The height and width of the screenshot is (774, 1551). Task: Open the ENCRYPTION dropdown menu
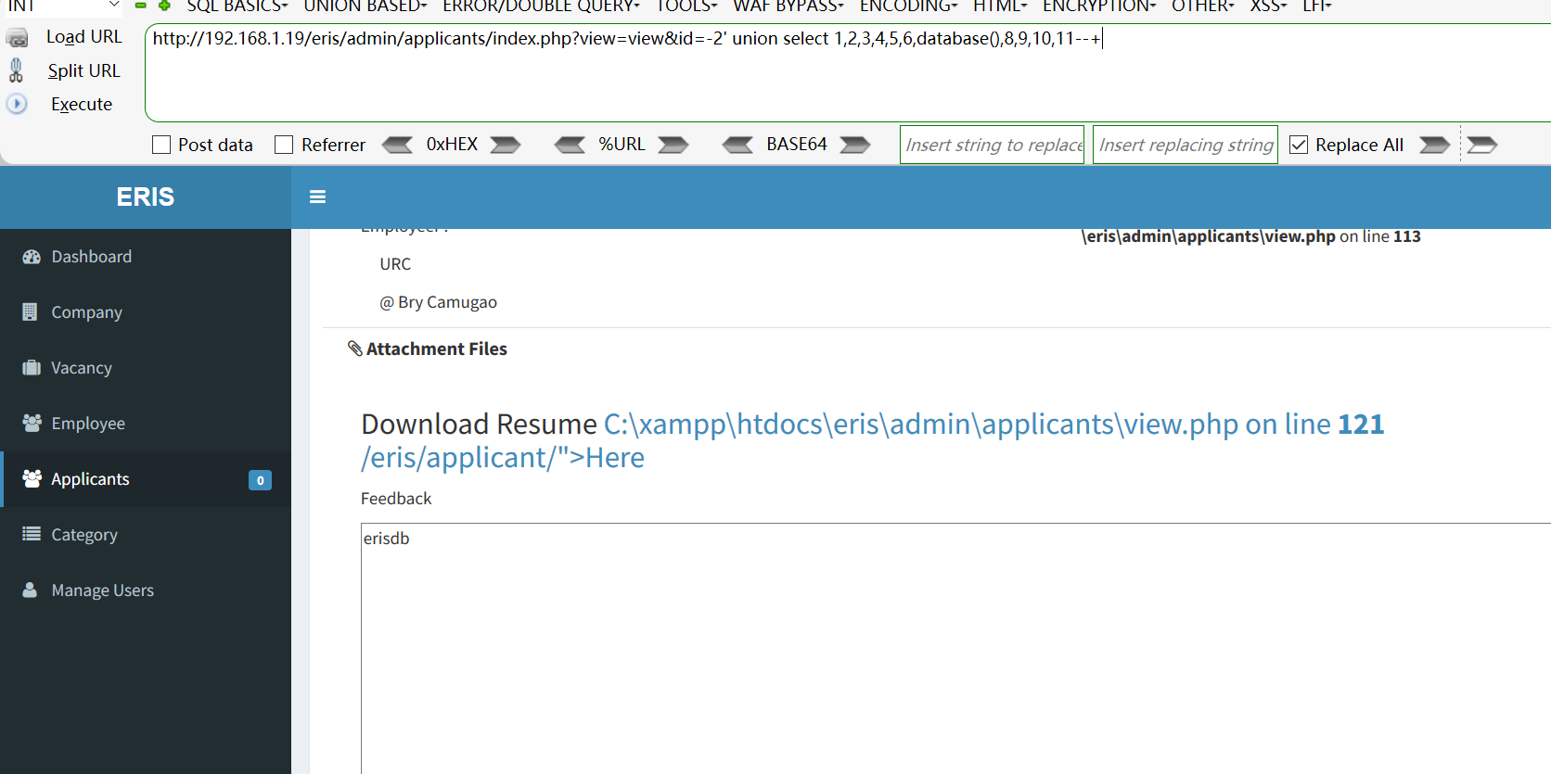tap(1099, 6)
